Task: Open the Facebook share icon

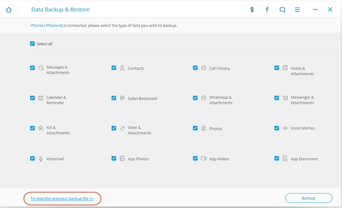Action: tap(267, 9)
